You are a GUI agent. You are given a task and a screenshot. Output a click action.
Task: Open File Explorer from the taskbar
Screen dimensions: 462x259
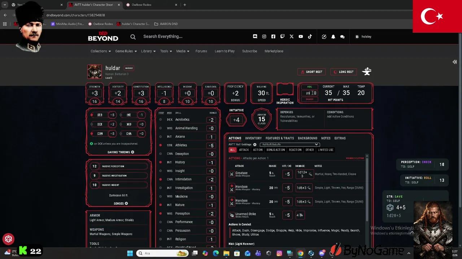(x=226, y=253)
